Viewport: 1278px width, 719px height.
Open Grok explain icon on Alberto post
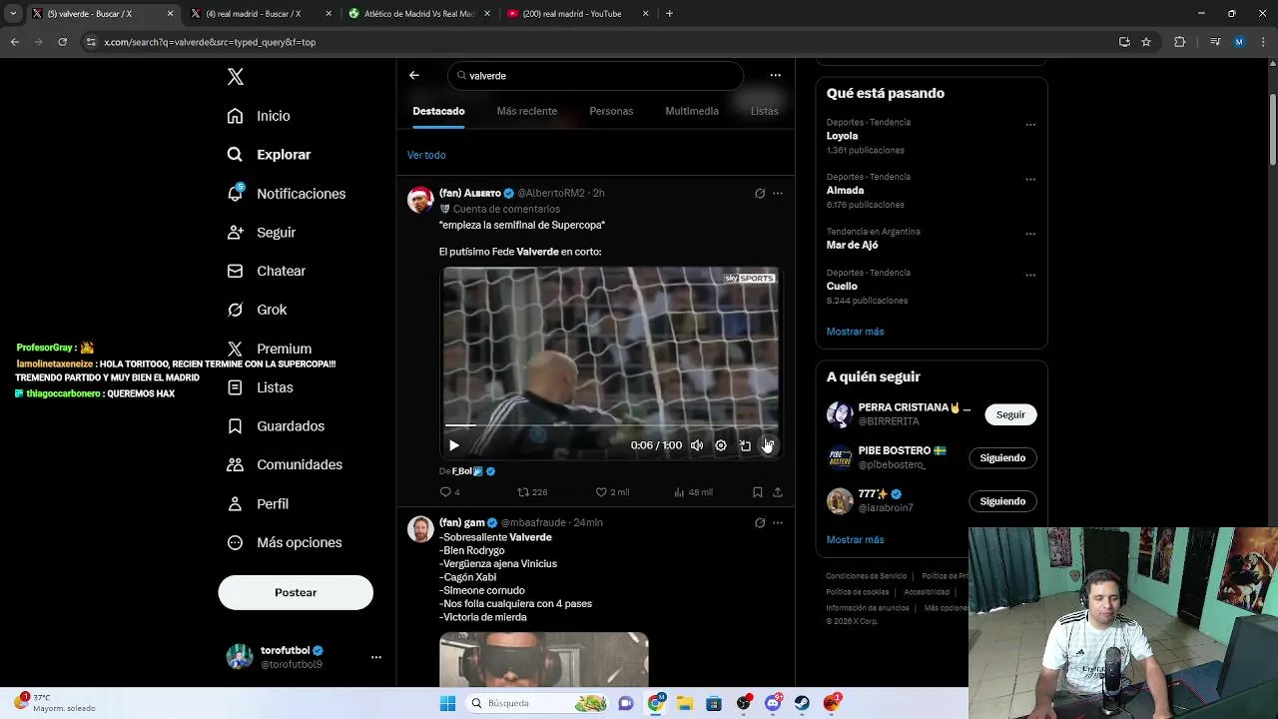(x=760, y=193)
